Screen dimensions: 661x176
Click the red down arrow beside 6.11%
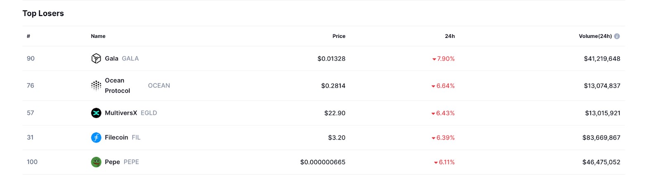click(x=436, y=163)
